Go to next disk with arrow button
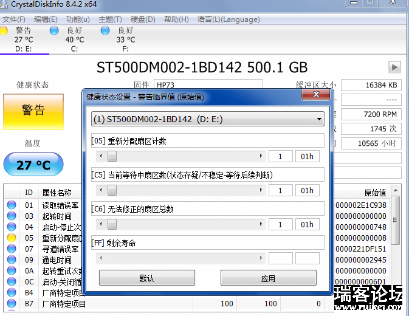Viewport: 409px width, 316px height. [x=394, y=67]
